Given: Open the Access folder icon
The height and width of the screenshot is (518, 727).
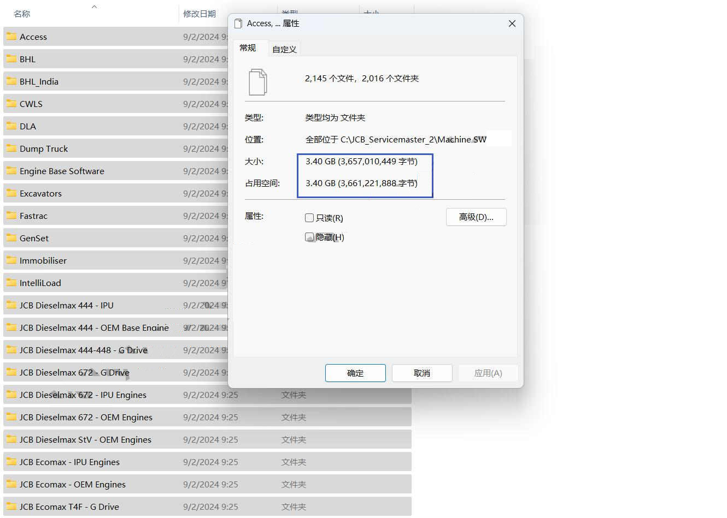Looking at the screenshot, I should pos(11,37).
